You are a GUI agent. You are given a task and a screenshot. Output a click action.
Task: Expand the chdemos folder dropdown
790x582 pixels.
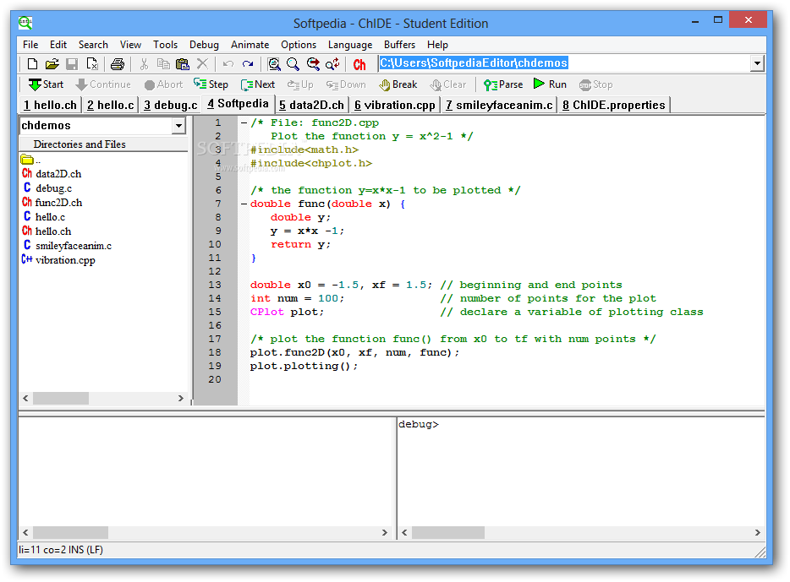(178, 126)
